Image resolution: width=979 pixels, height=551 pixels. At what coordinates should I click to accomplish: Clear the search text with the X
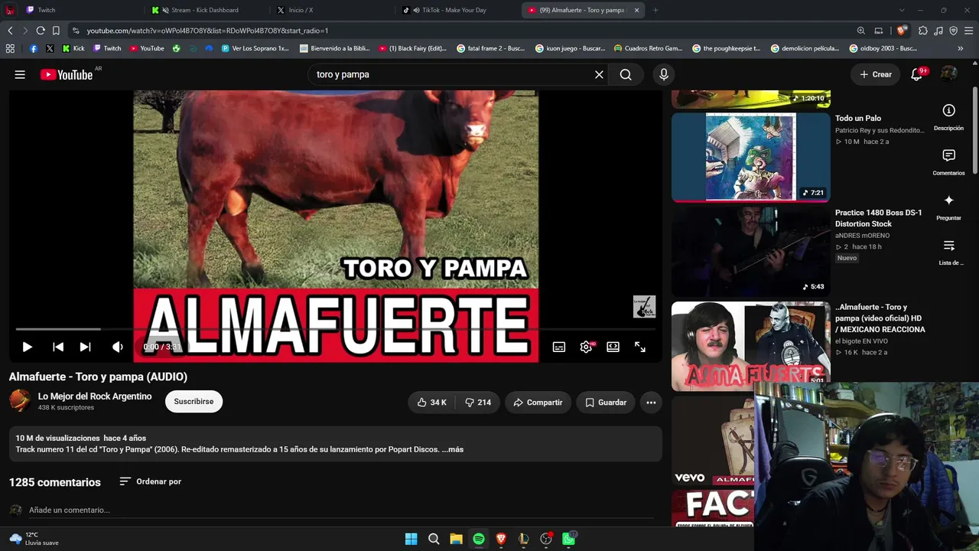(x=599, y=74)
